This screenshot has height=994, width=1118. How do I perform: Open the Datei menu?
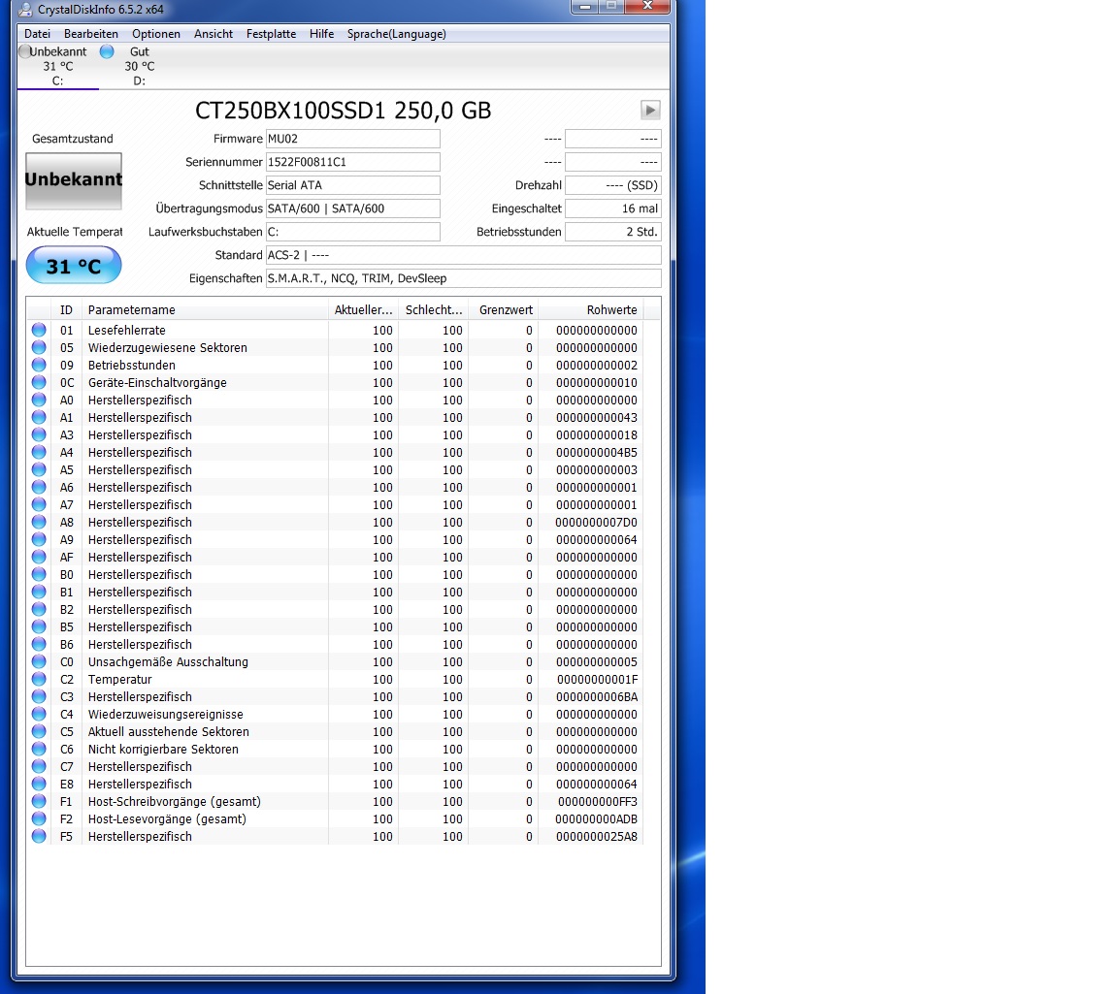37,34
